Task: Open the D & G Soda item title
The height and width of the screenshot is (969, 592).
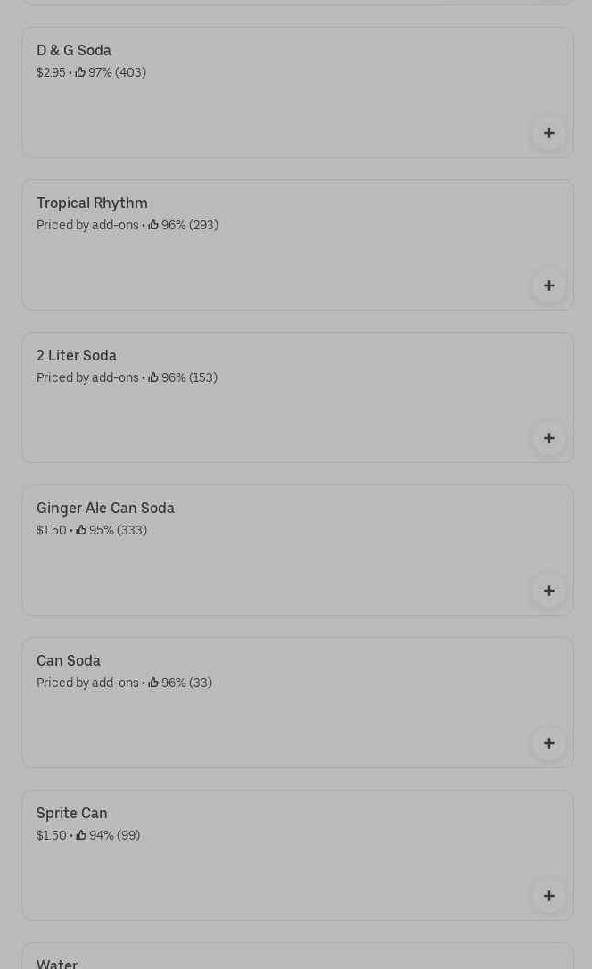Action: point(74,51)
